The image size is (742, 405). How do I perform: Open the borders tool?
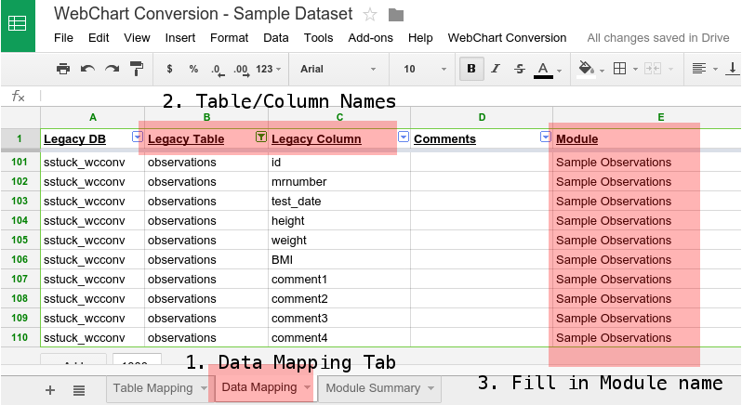(x=620, y=69)
